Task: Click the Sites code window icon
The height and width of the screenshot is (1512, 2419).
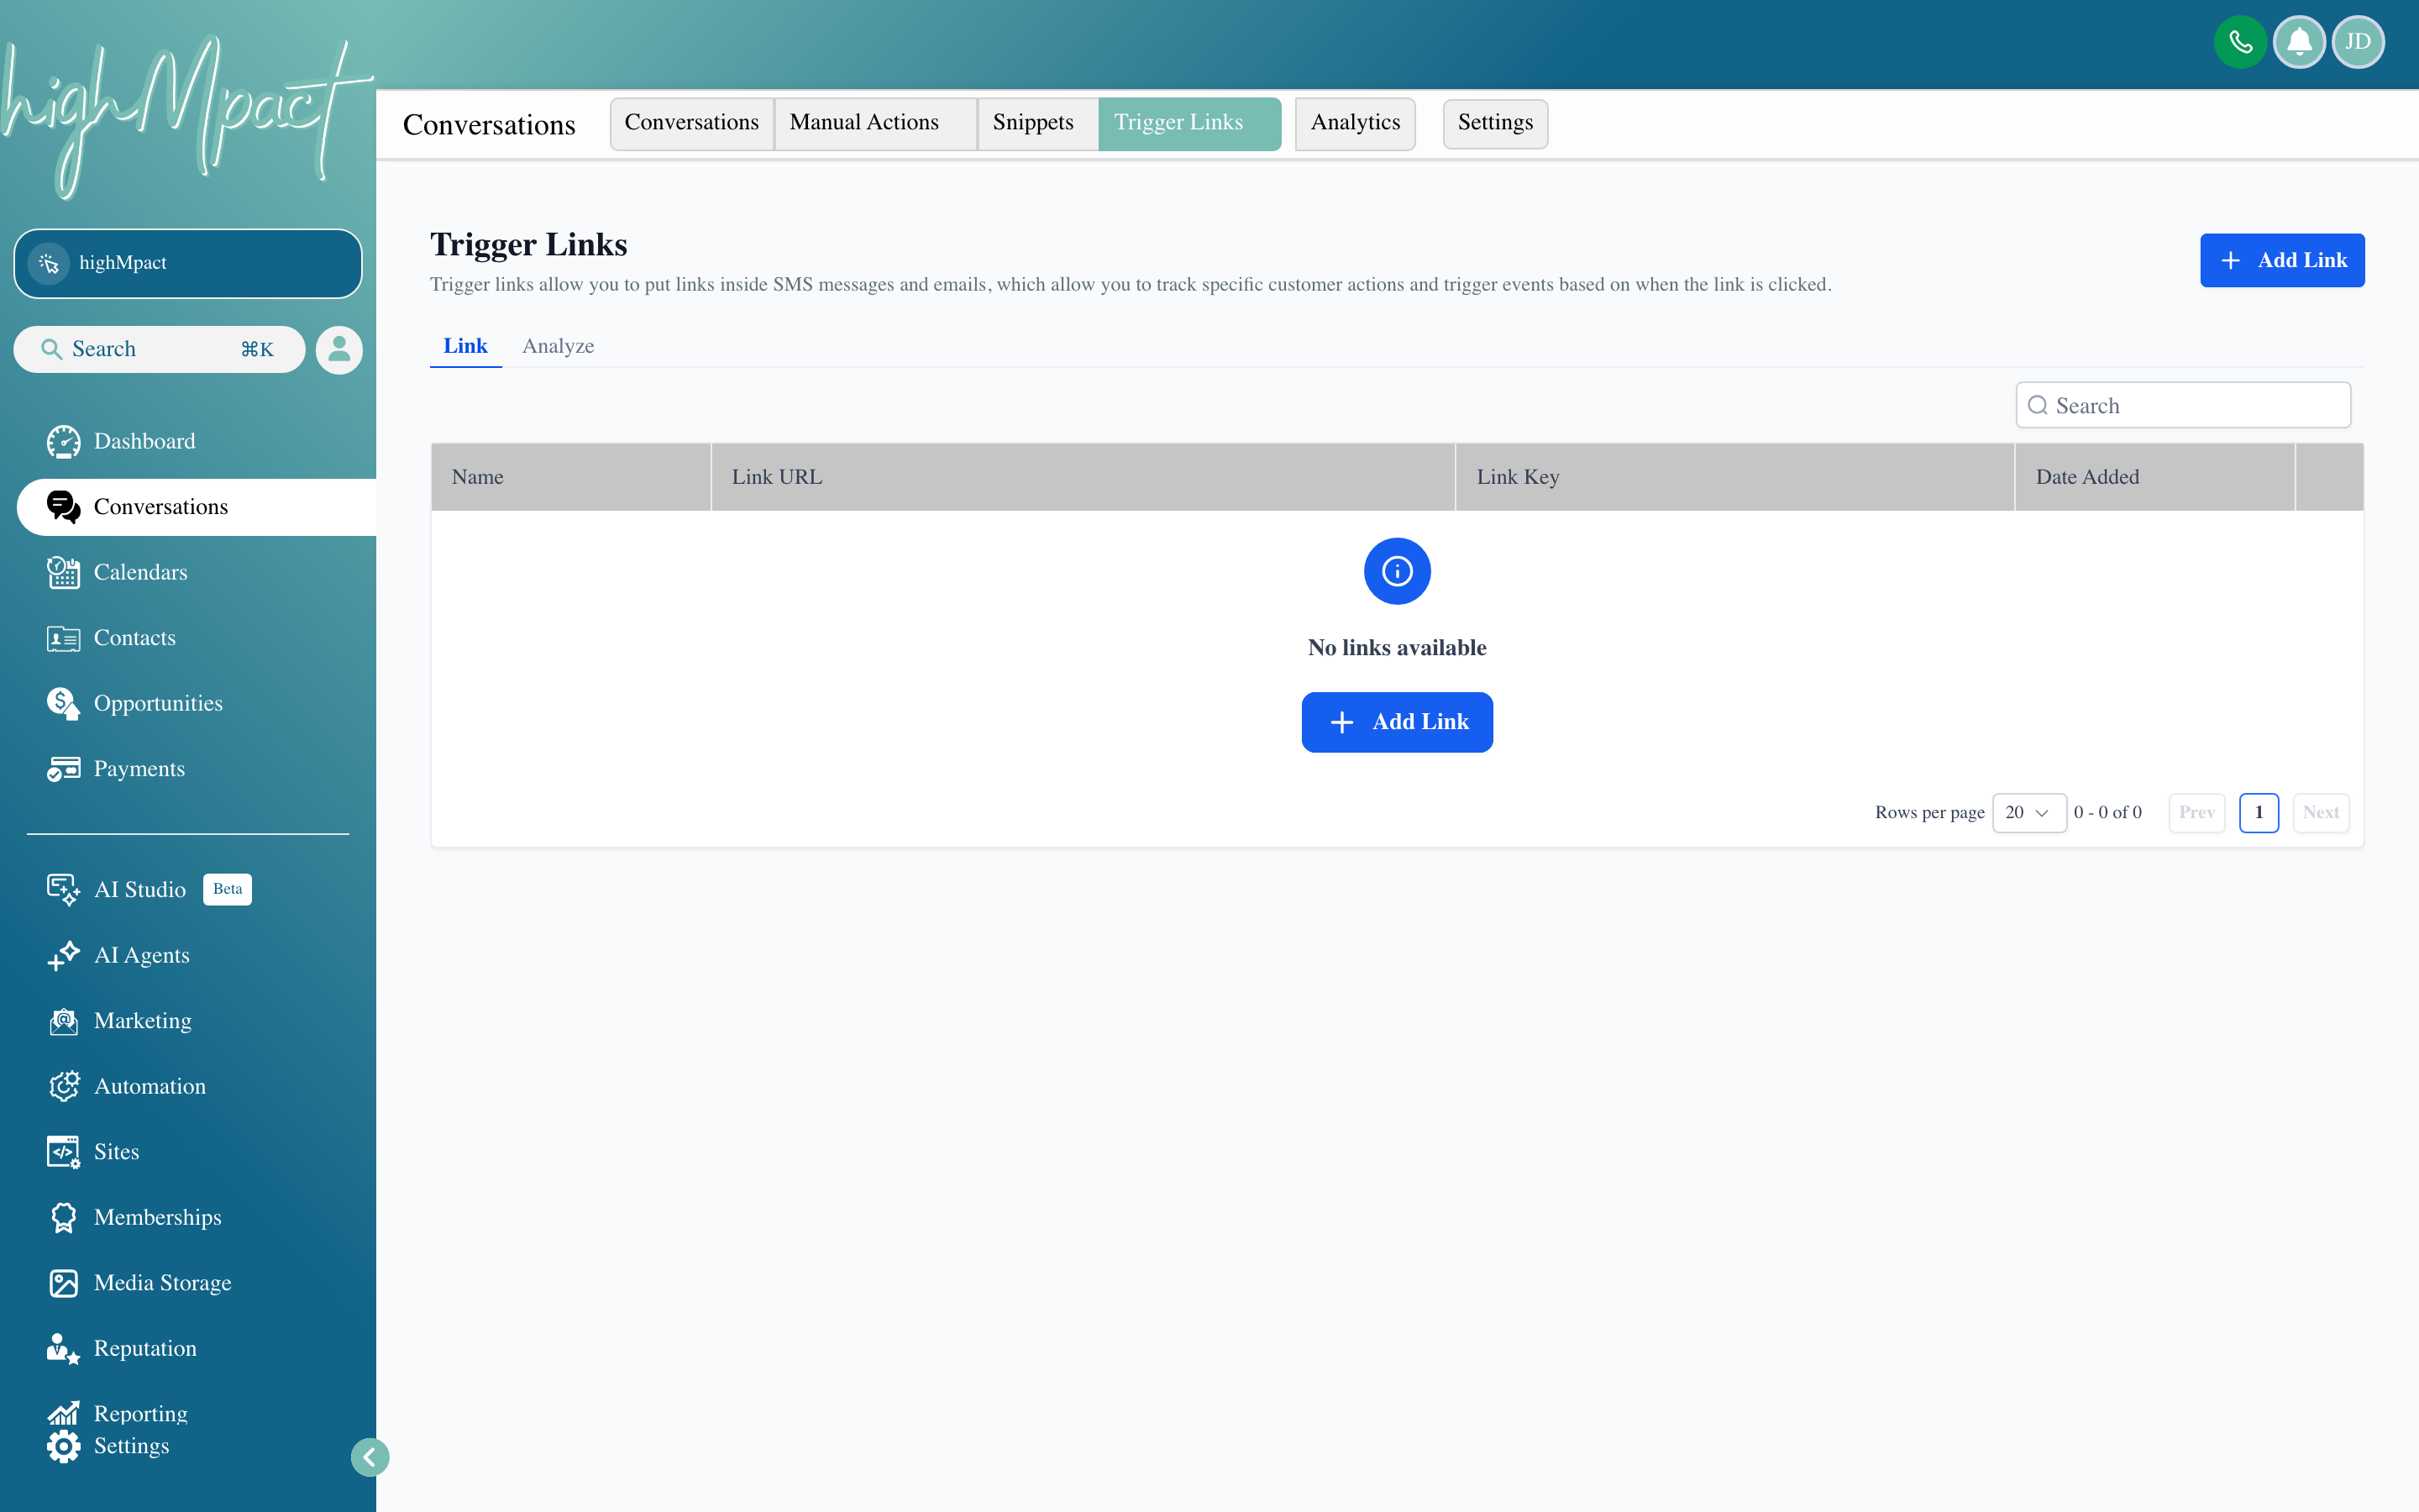Action: point(63,1152)
